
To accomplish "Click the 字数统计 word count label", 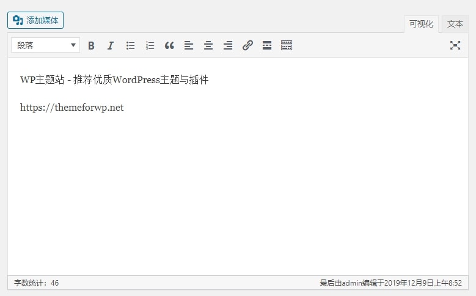I will coord(37,283).
